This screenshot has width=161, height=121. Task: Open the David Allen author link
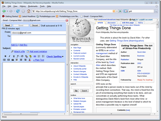pos(141,52)
